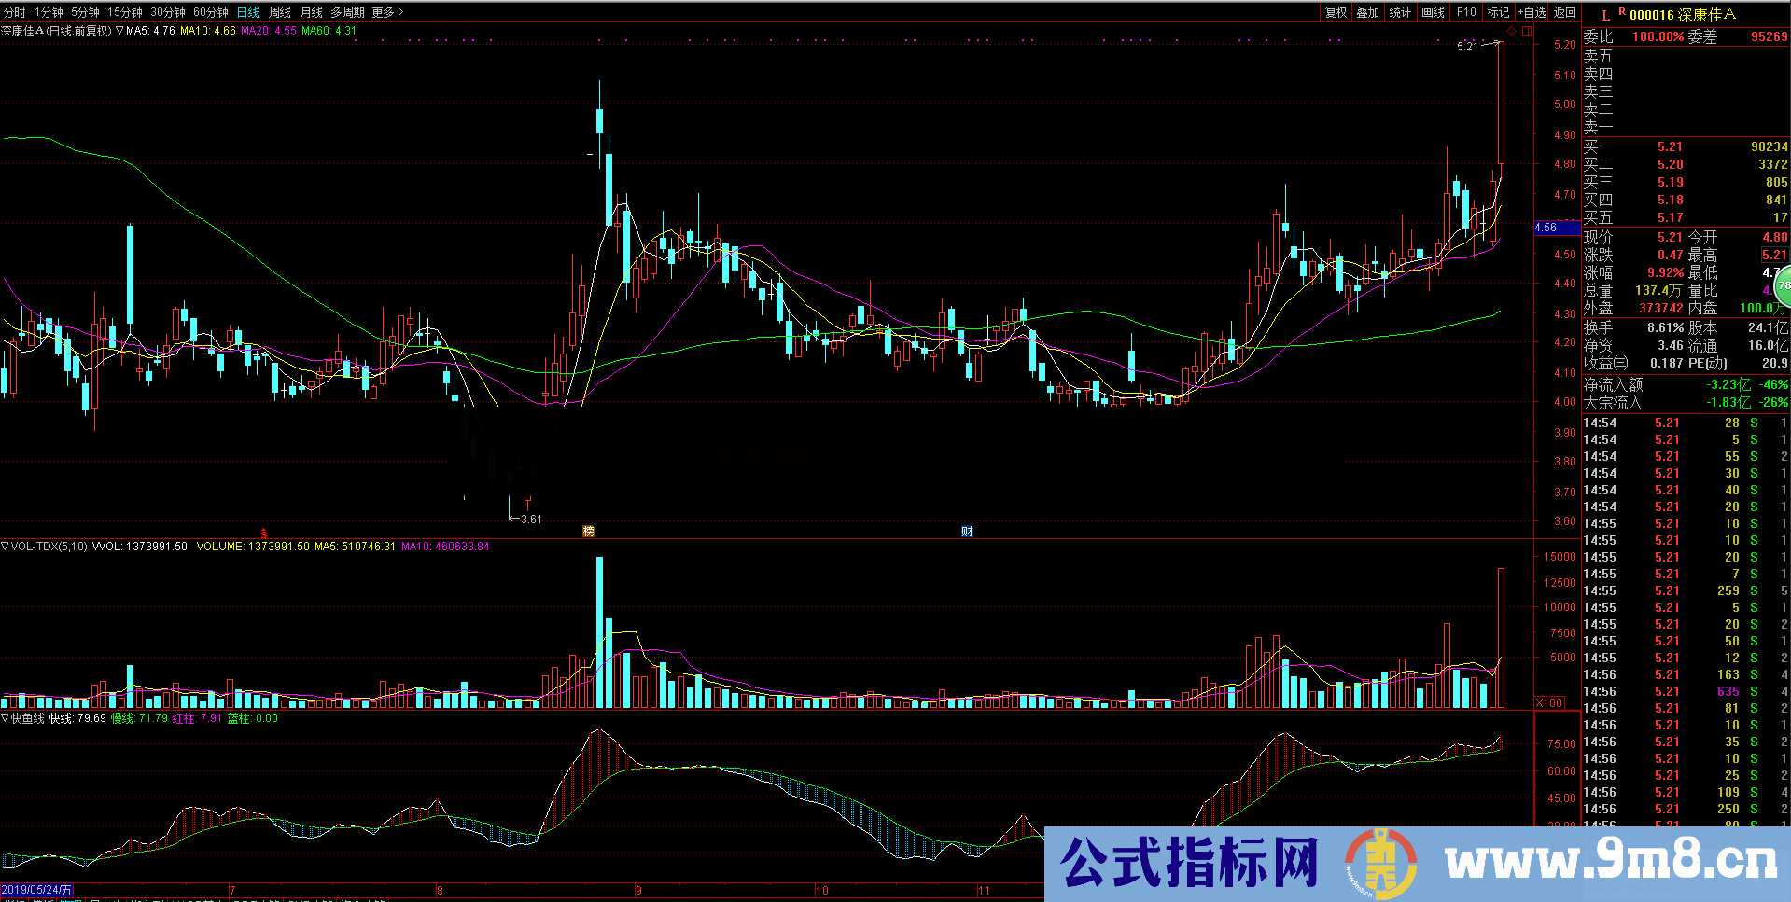
Task: Click the MA10: 4.66 value label
Action: tap(208, 31)
